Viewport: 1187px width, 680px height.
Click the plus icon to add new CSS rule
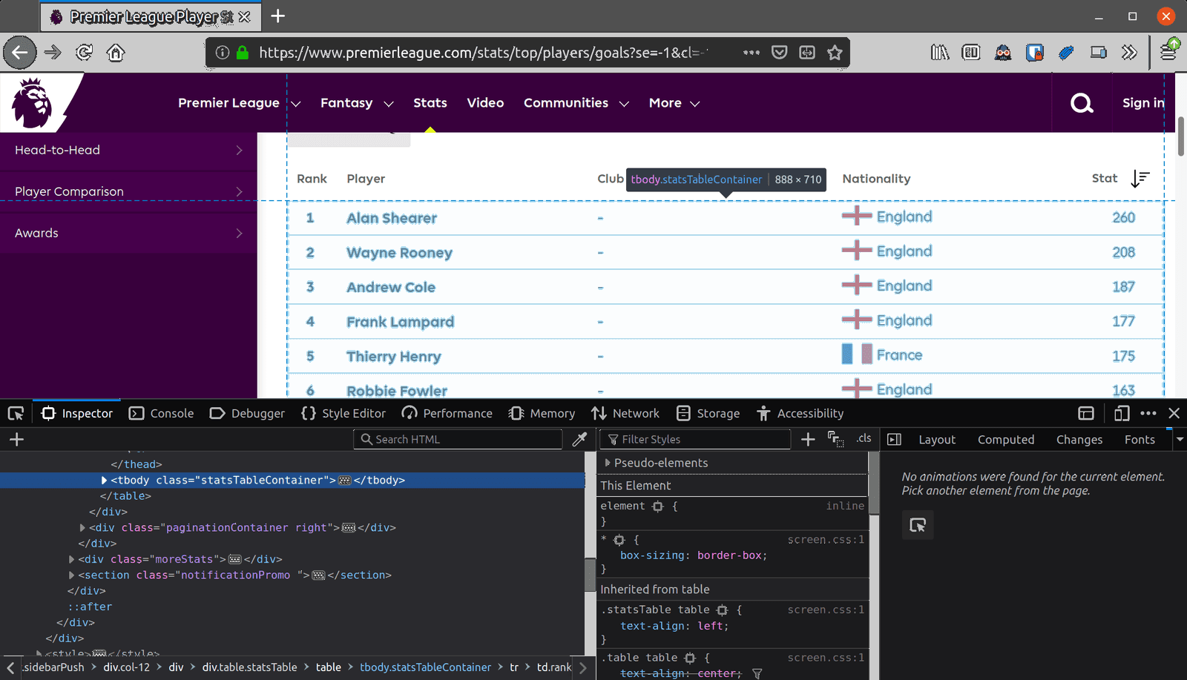pyautogui.click(x=807, y=439)
